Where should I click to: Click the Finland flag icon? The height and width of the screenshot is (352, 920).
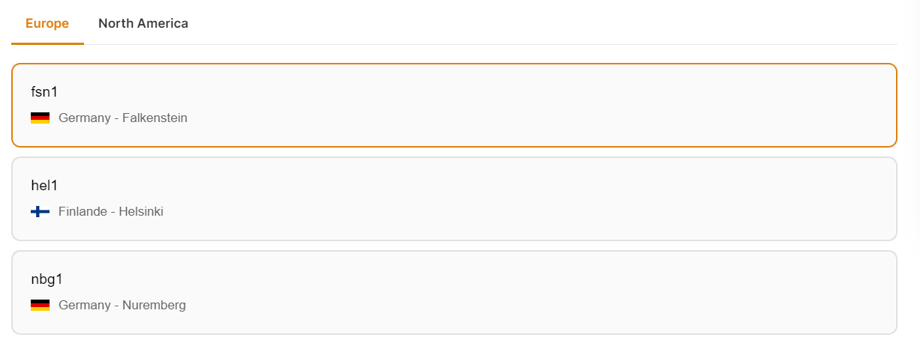pos(40,212)
